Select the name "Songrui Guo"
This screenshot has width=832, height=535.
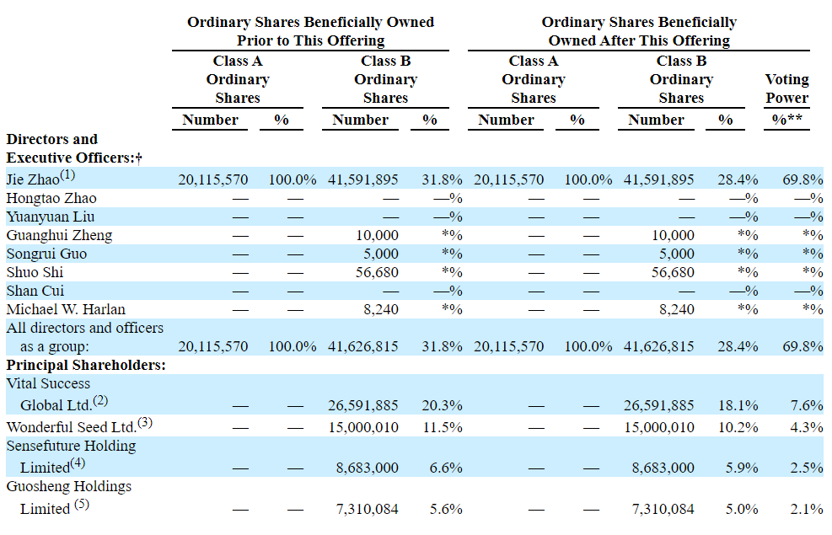click(x=46, y=254)
